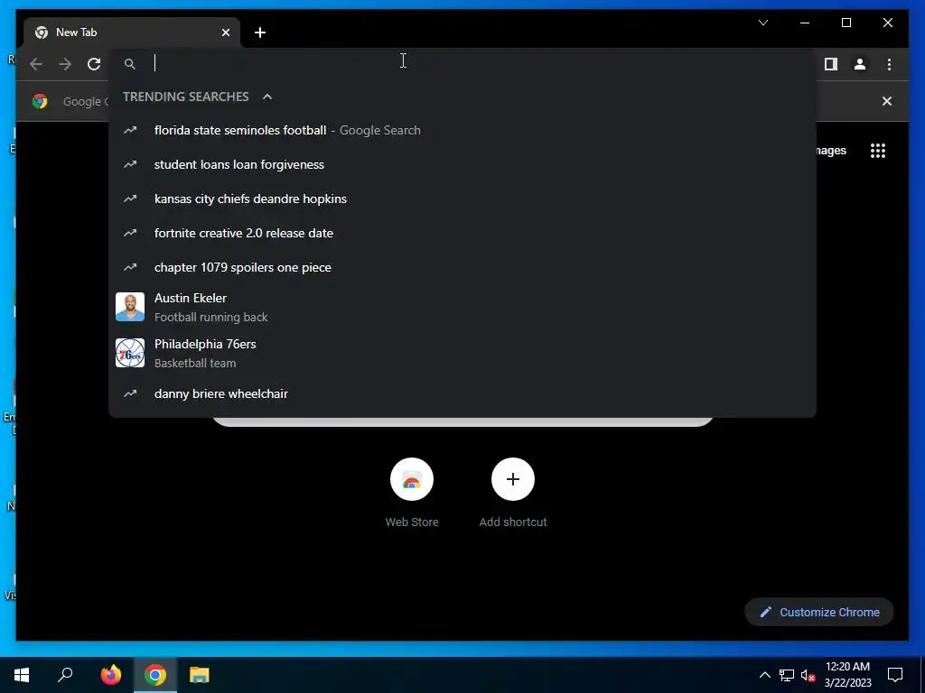Open the side panel icon
Image resolution: width=925 pixels, height=693 pixels.
(831, 64)
